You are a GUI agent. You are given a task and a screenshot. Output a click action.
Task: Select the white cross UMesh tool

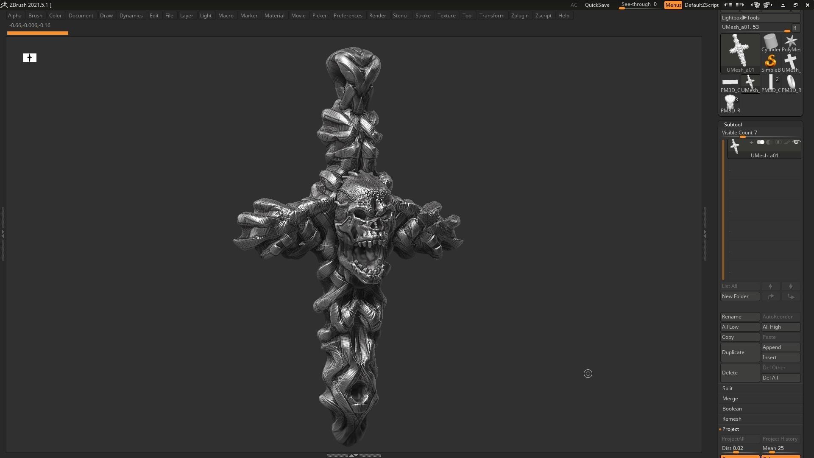[791, 64]
